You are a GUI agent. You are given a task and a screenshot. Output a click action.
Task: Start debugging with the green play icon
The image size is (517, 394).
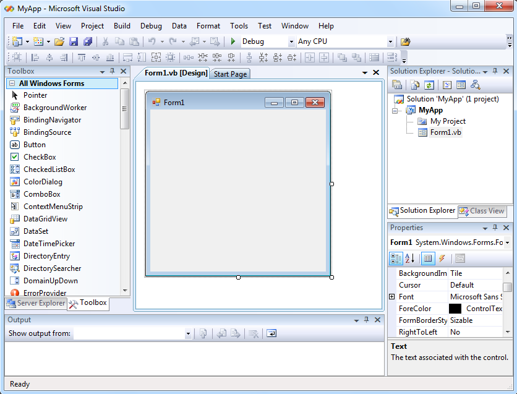(233, 41)
